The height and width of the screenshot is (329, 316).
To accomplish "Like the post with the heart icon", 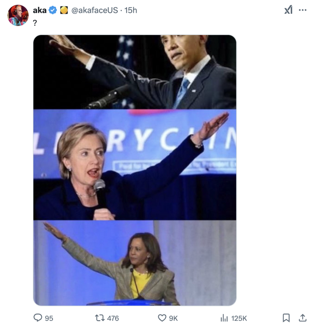I will [162, 318].
